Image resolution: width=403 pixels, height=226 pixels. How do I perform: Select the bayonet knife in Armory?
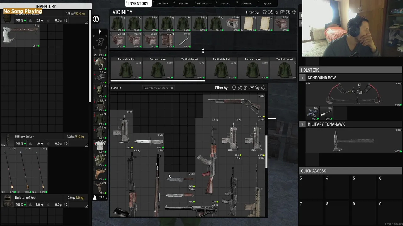149,142
